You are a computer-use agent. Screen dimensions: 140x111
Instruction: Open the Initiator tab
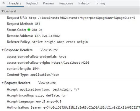84,3
